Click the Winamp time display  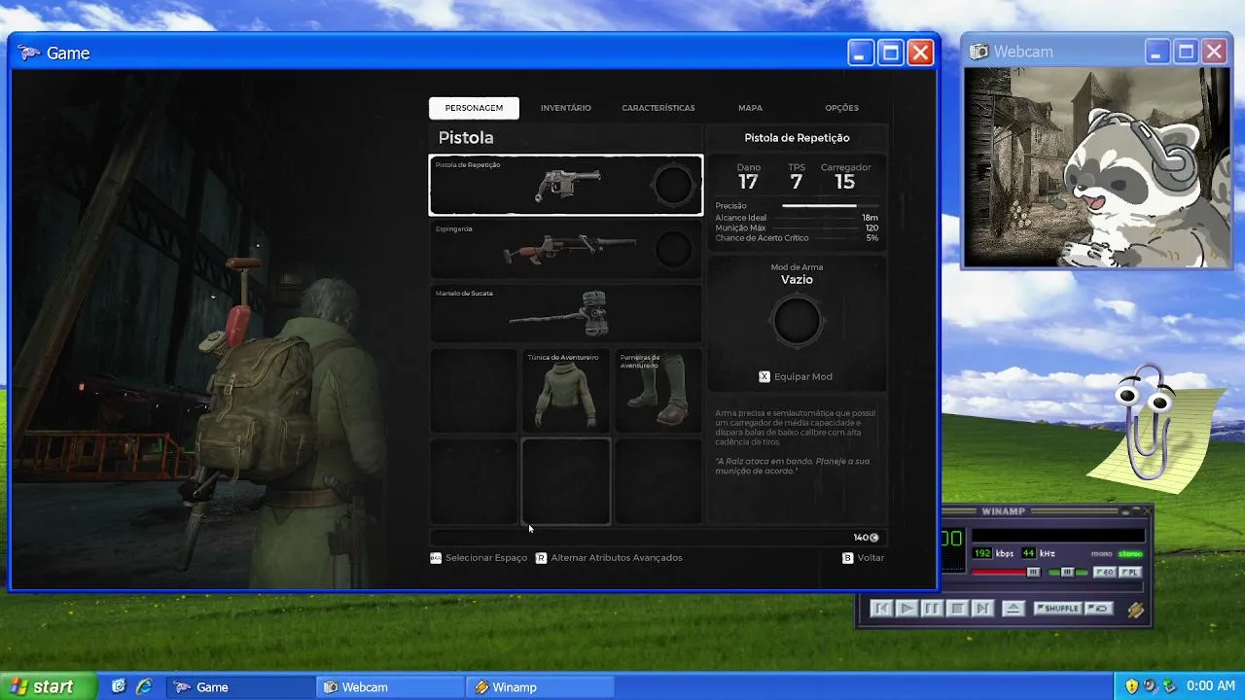pyautogui.click(x=951, y=539)
